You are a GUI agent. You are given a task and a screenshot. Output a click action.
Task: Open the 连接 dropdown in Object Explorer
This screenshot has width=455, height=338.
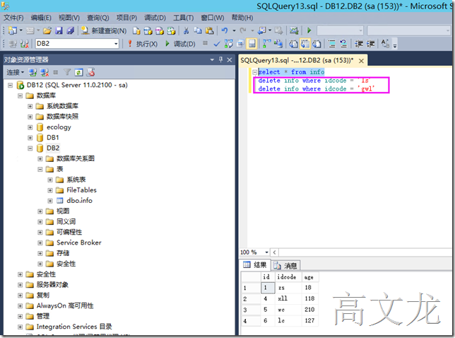(x=16, y=72)
